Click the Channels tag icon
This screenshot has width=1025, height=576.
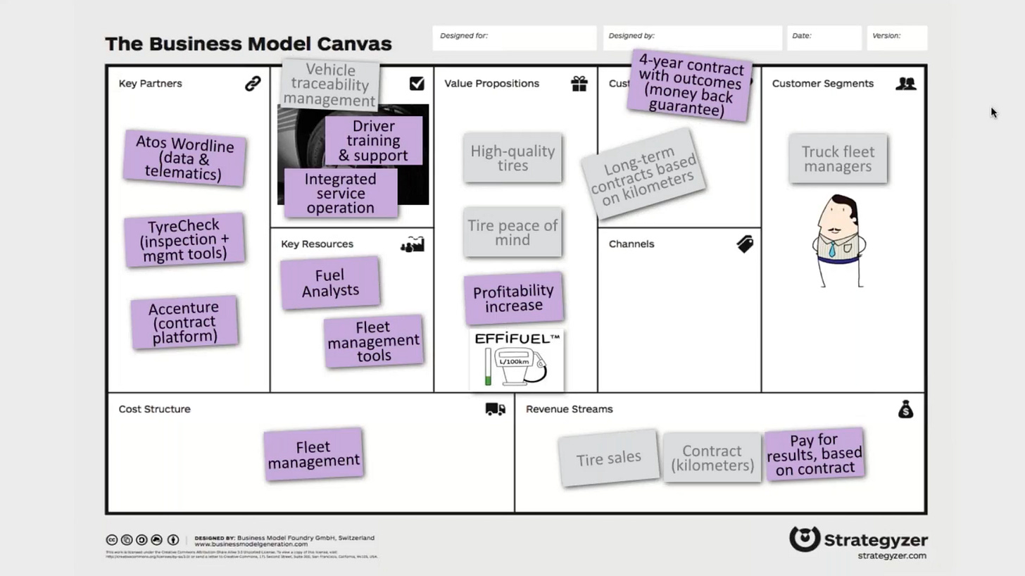point(745,244)
